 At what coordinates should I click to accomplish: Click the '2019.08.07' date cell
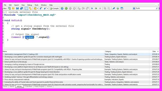coord(155,59)
